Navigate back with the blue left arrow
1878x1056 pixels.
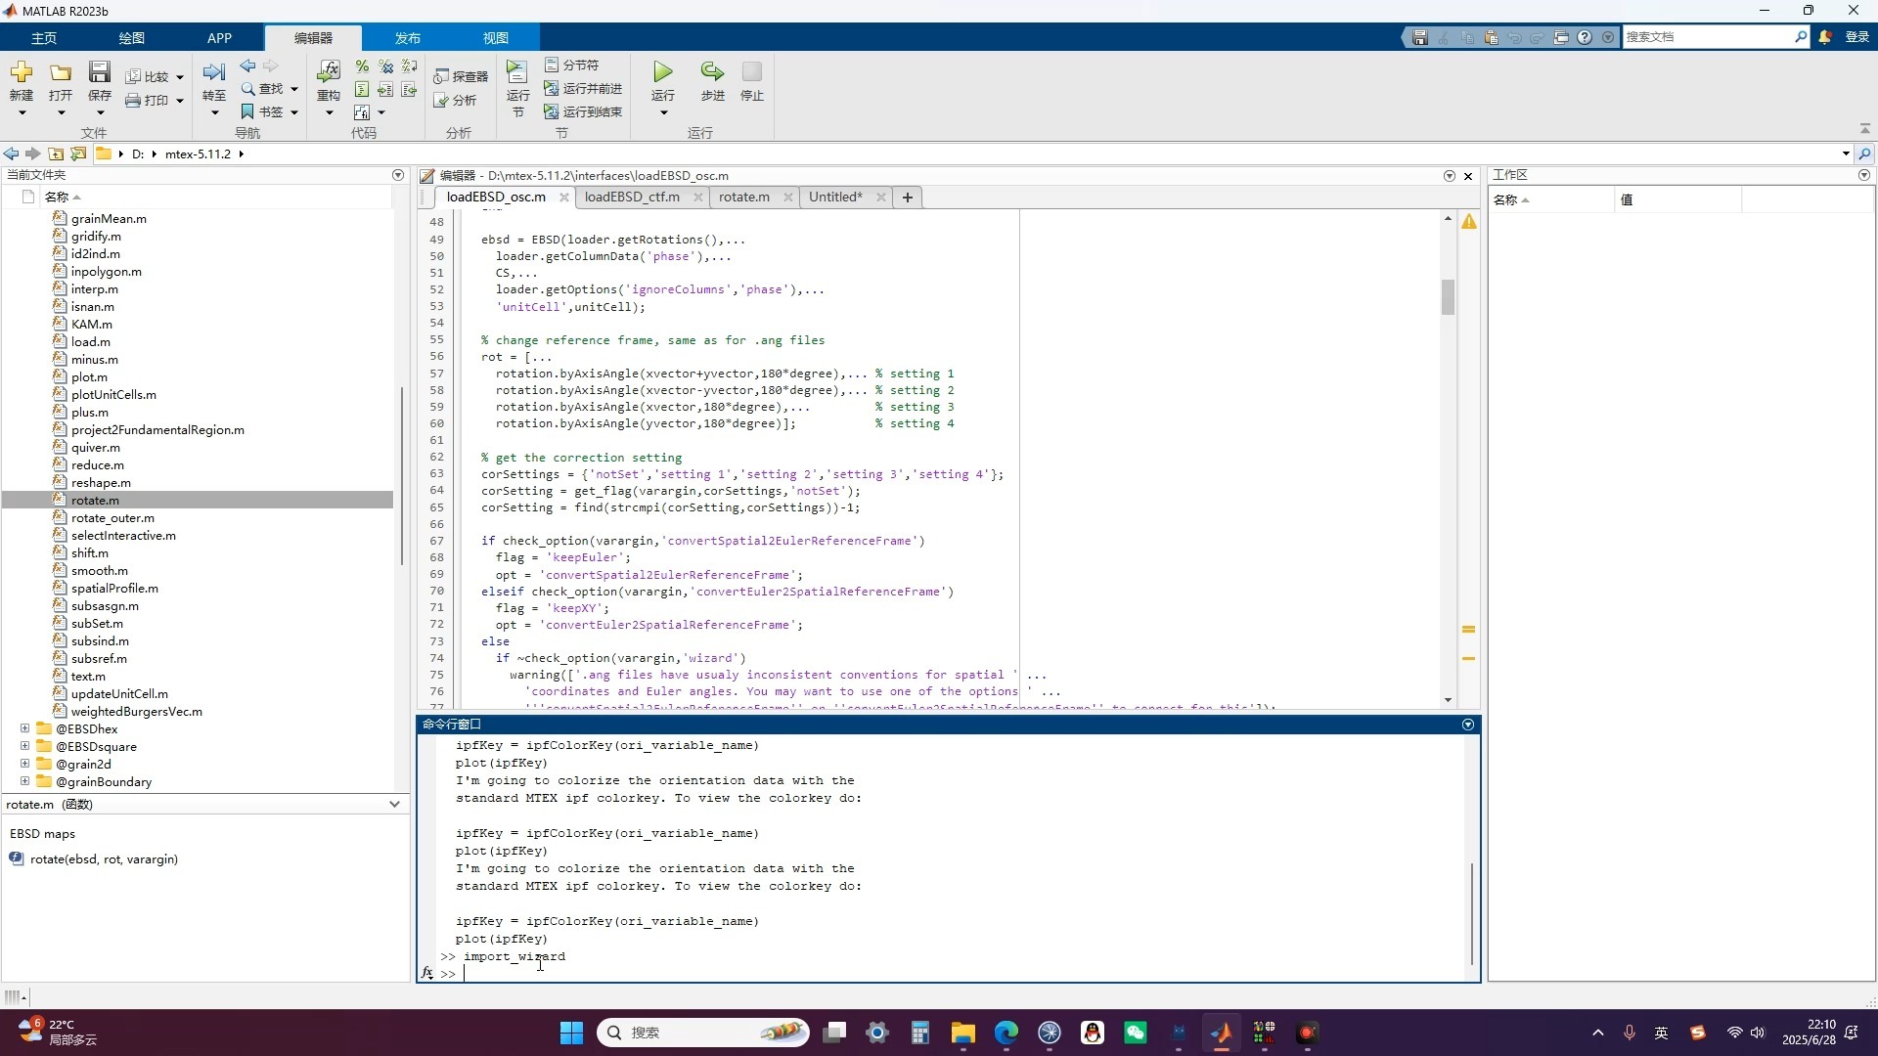(247, 66)
